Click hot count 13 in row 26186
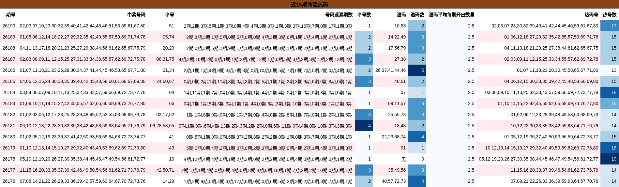The width and height of the screenshot is (619, 187). coord(610,70)
